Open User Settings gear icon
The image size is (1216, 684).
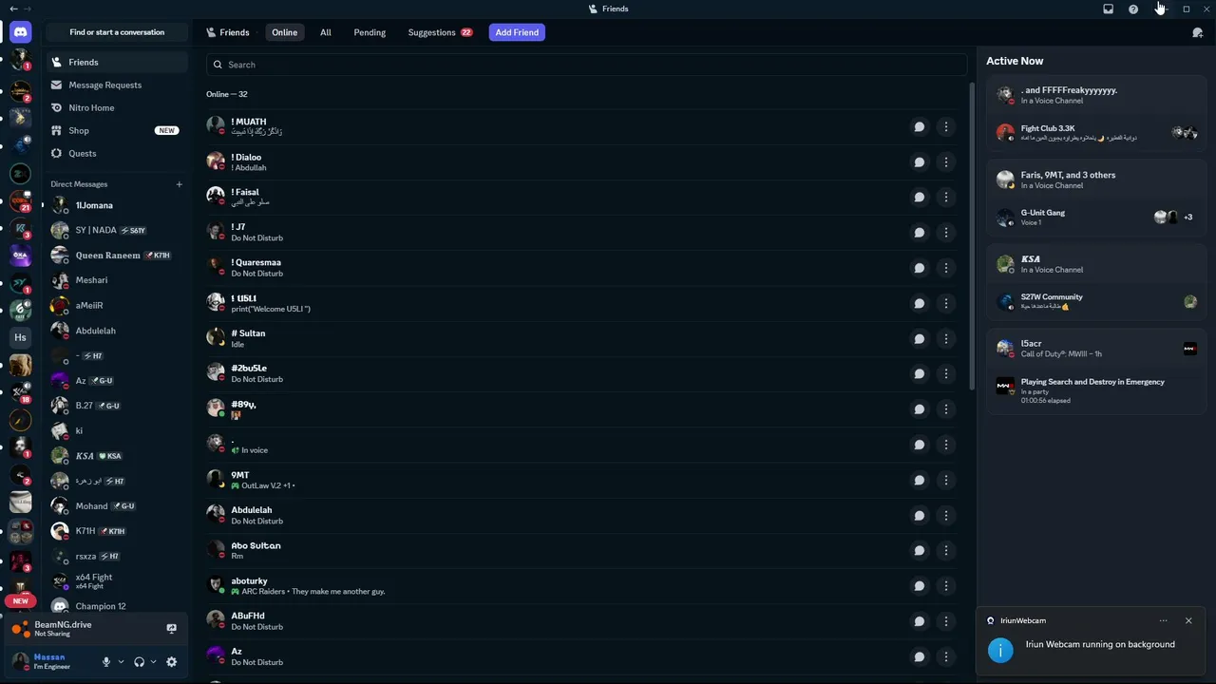tap(171, 662)
